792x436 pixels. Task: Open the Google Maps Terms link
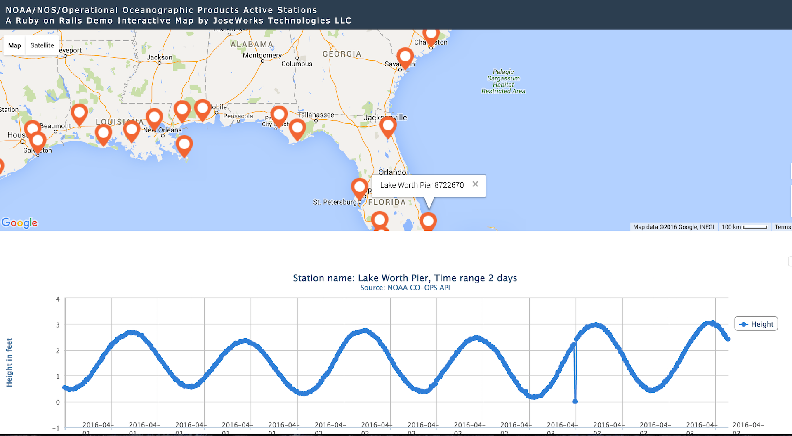click(x=783, y=227)
